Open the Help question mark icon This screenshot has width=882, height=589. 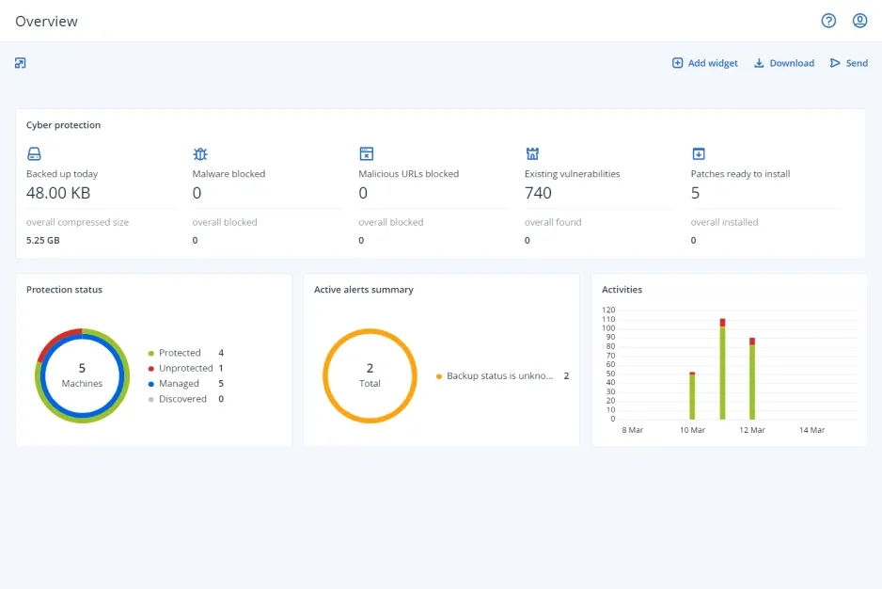click(x=828, y=20)
